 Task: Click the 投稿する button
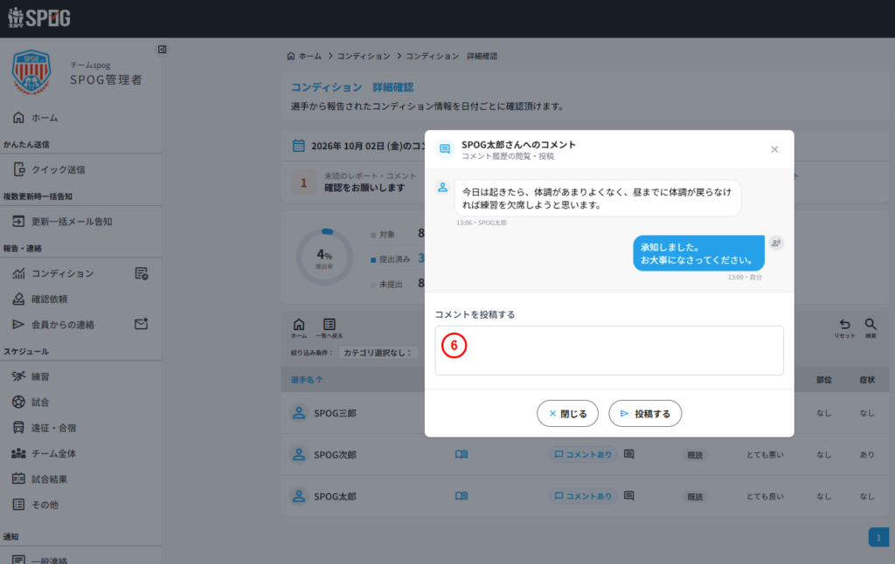pos(645,414)
